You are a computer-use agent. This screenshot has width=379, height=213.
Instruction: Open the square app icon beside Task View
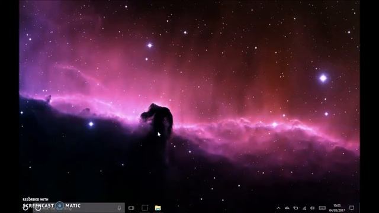point(144,208)
